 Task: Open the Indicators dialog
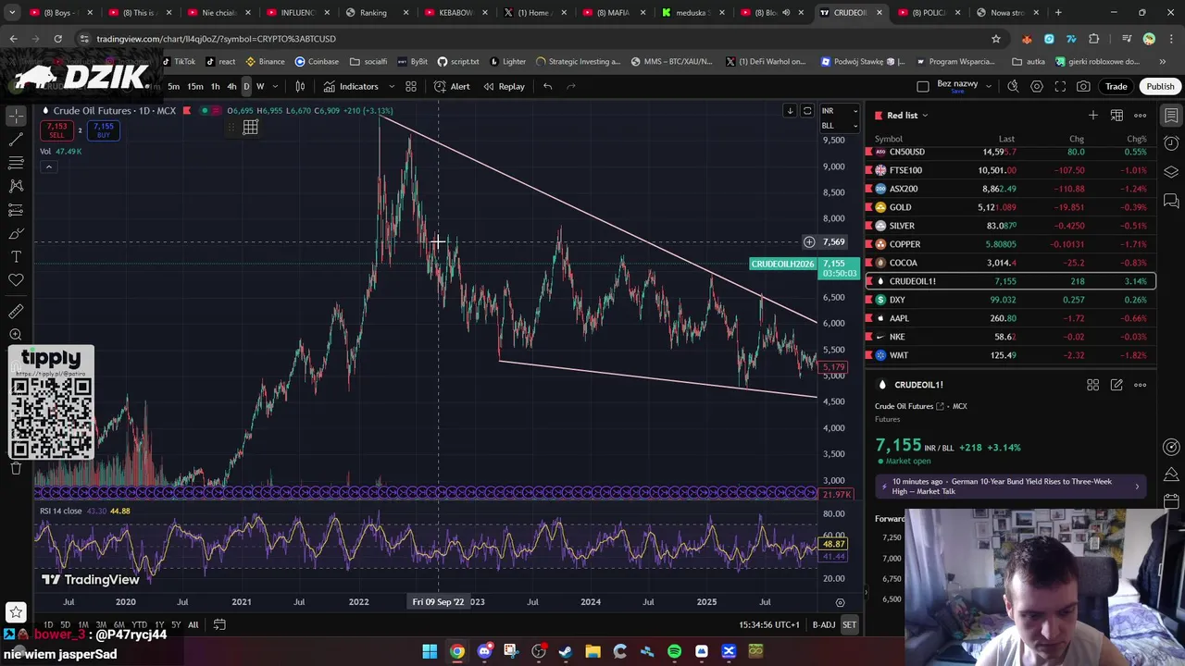(351, 86)
